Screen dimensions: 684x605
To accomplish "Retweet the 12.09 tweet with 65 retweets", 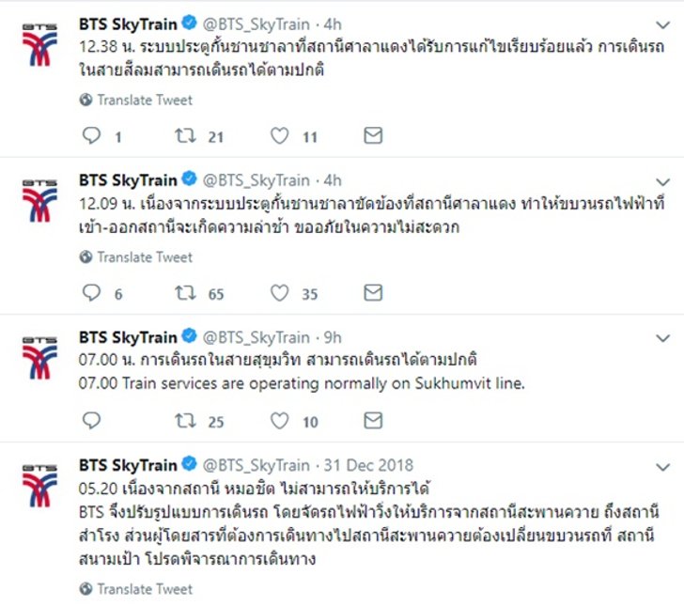I will coord(185,293).
